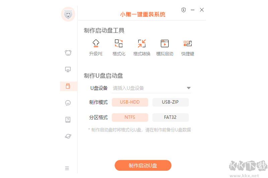Choose USB-ZIP creation mode
This screenshot has width=268, height=178.
[x=170, y=102]
